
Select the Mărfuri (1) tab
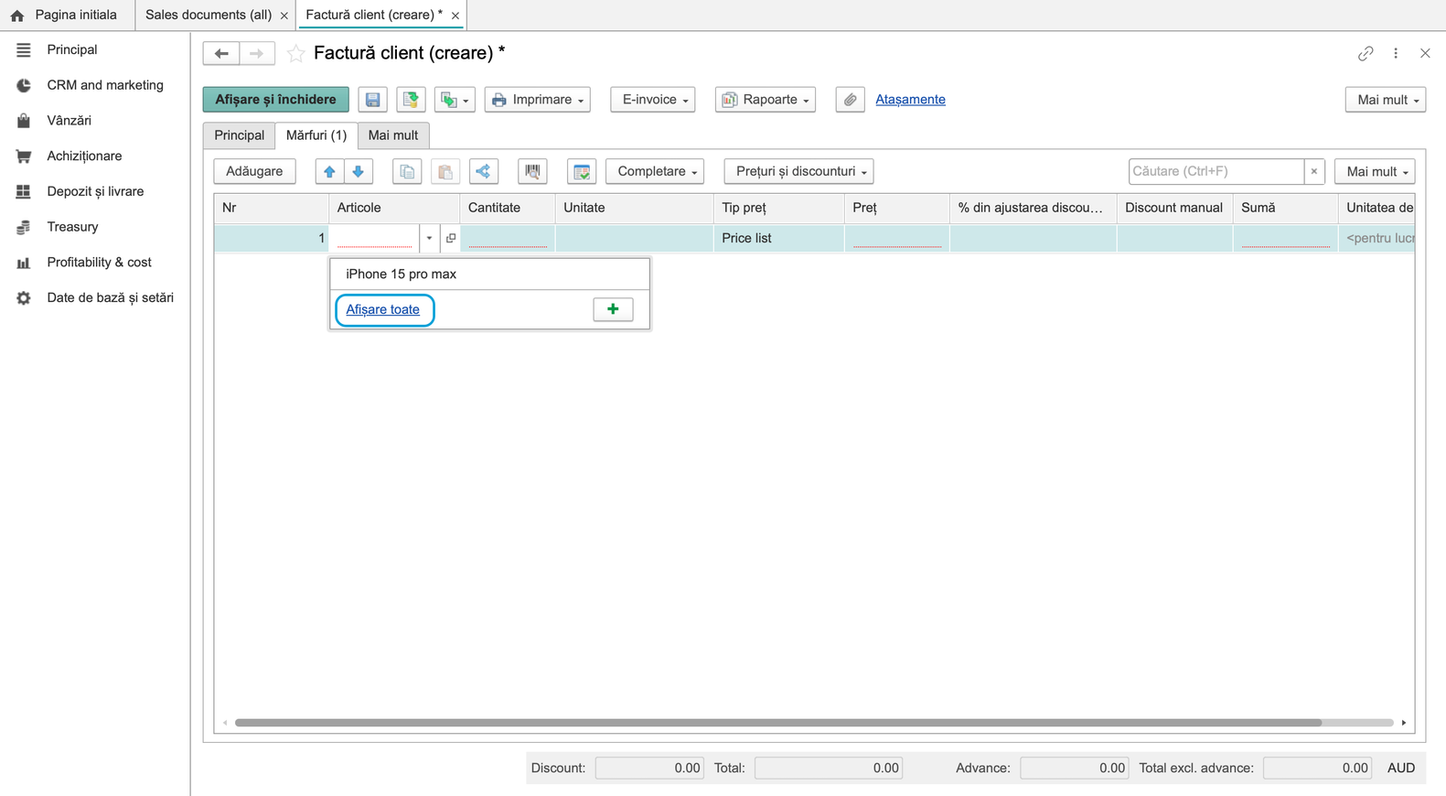click(316, 135)
